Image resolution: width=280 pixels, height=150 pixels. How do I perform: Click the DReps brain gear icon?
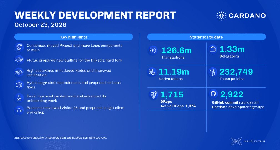(x=153, y=95)
